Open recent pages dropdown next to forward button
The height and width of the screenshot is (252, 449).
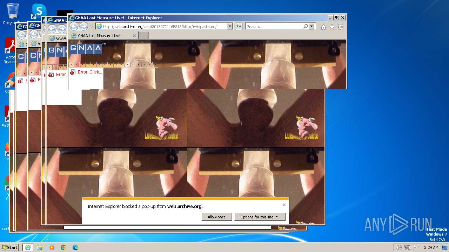pyautogui.click(x=91, y=27)
